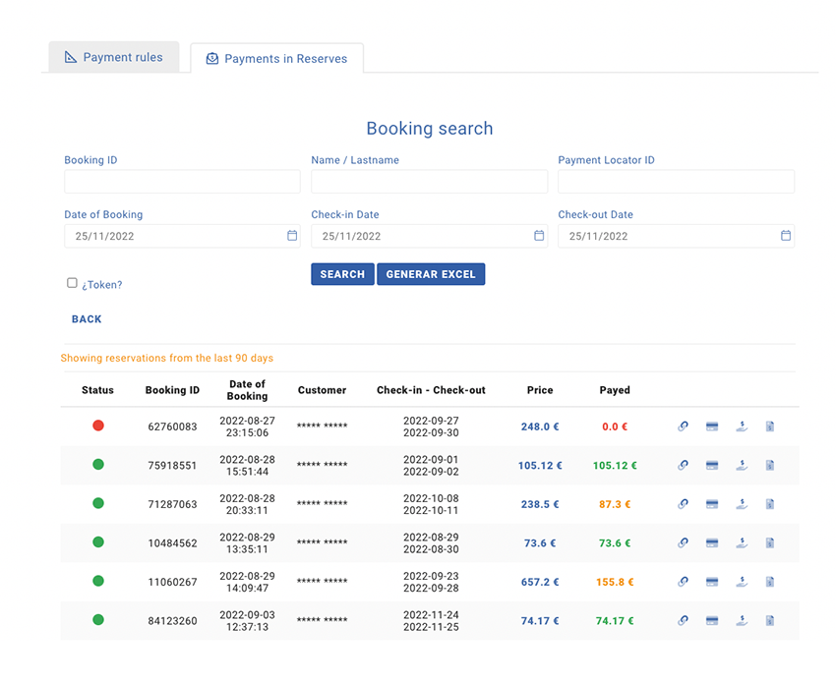Click the Date of Booking column header

248,390
